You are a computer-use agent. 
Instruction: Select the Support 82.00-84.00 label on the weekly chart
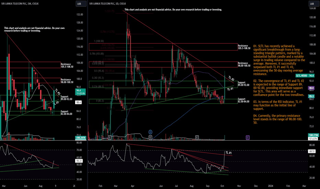pos(66,113)
